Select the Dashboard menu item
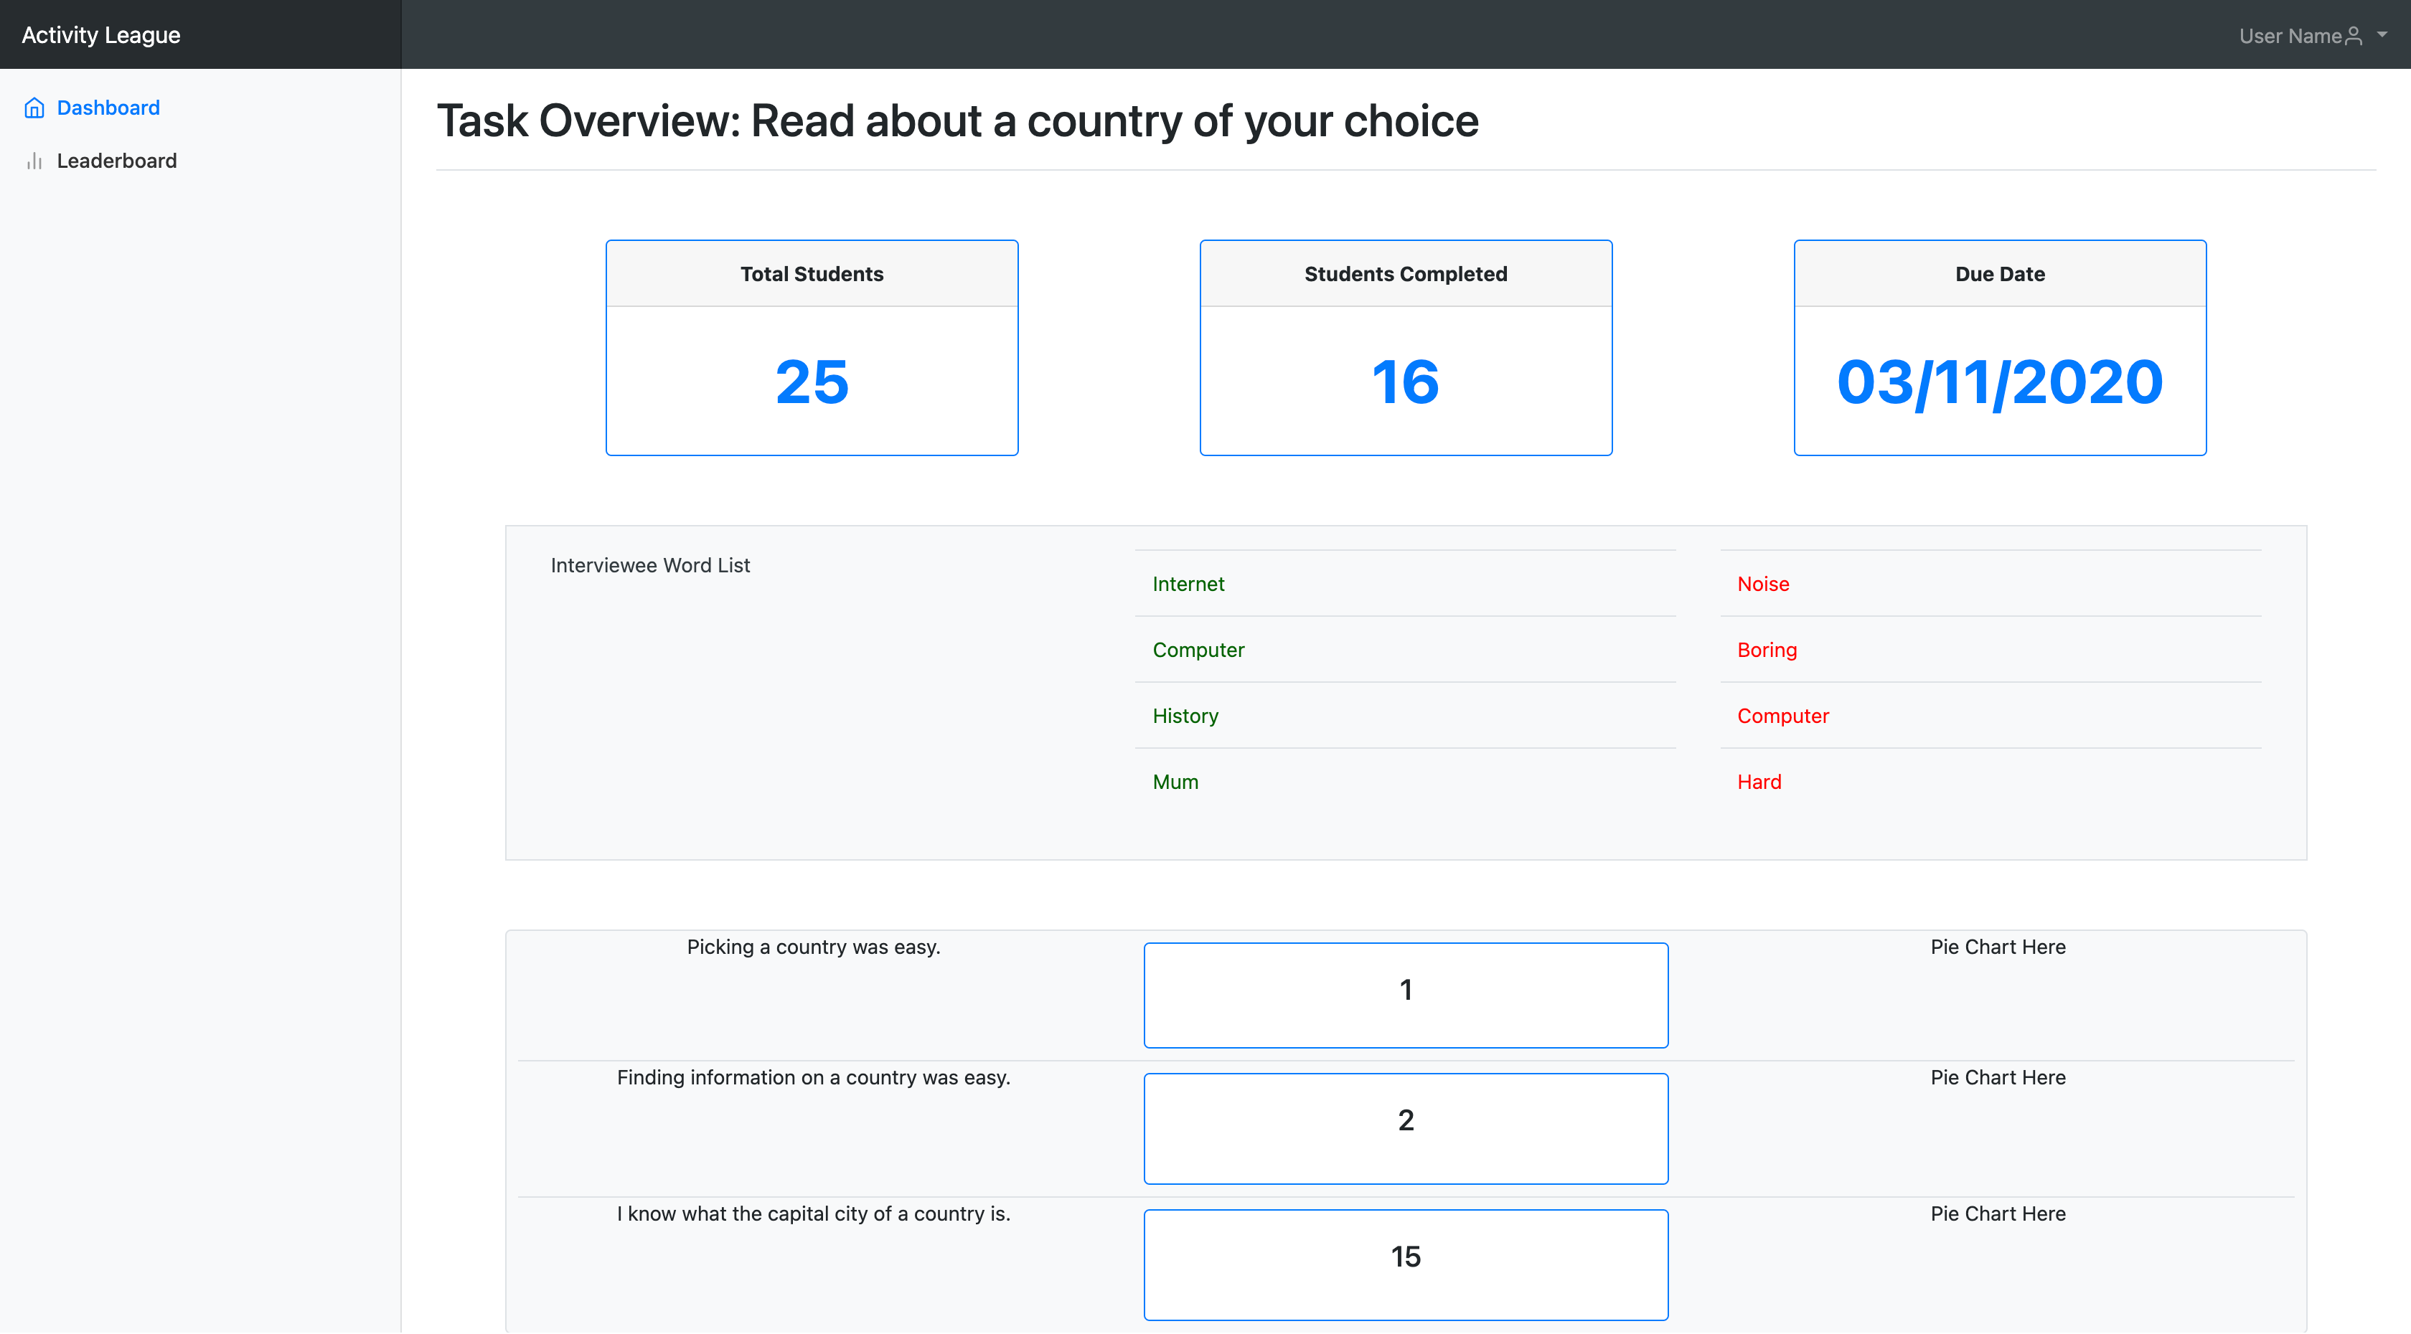2411x1334 pixels. click(x=107, y=105)
